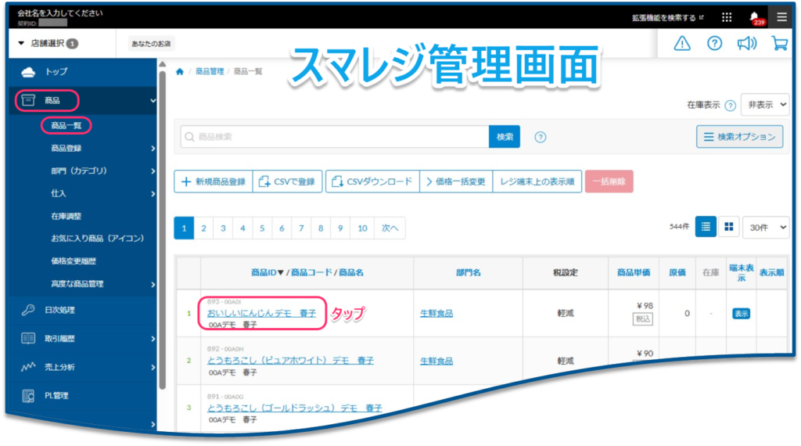Click the warning triangle alert icon
The height and width of the screenshot is (446, 801).
pos(682,44)
